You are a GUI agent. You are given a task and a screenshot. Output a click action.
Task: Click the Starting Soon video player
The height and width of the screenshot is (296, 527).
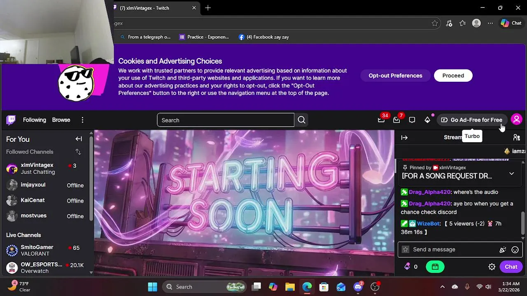[244, 203]
